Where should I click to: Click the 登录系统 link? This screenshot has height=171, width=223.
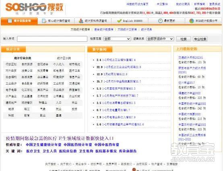[x=215, y=4]
